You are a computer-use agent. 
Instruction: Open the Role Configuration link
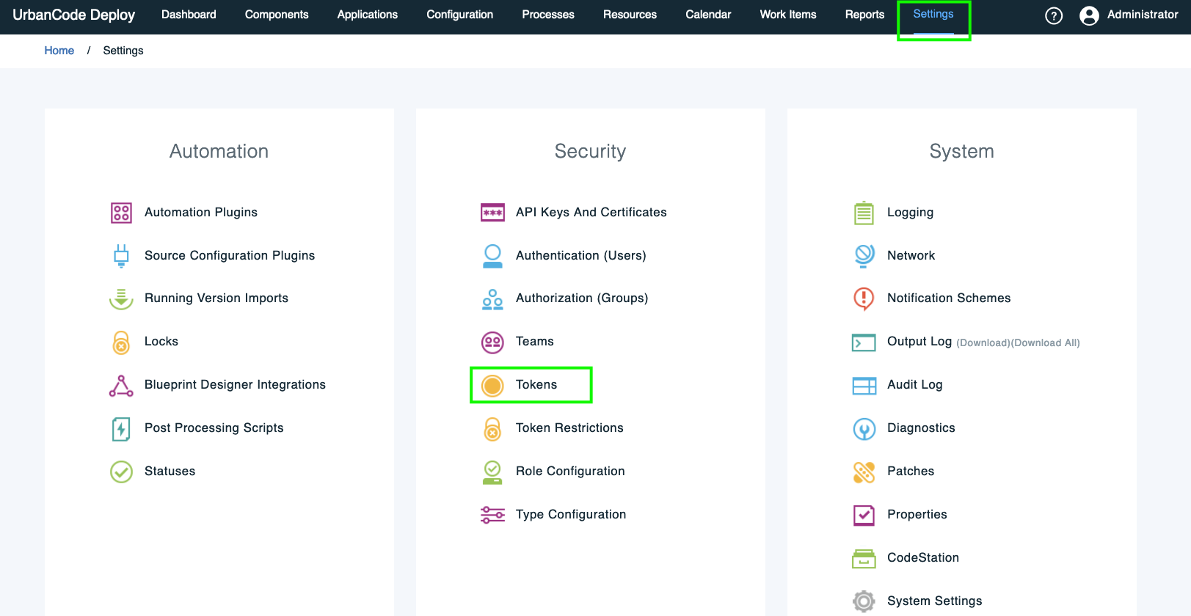pos(570,472)
